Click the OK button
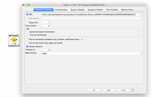Screen dimensions: 152x97 (94, 90)
